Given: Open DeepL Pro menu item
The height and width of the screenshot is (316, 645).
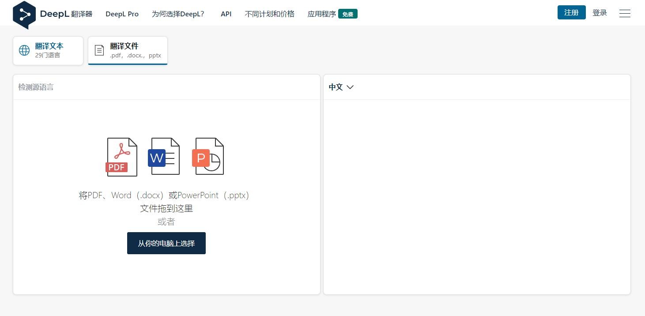Looking at the screenshot, I should (122, 14).
